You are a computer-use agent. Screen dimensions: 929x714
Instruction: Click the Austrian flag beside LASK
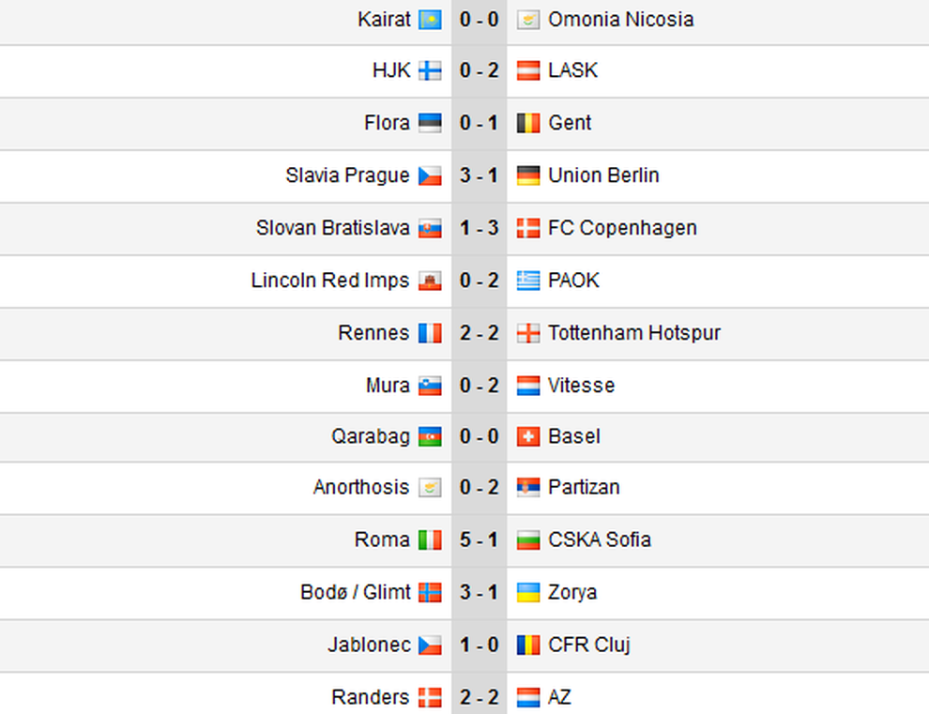click(528, 71)
